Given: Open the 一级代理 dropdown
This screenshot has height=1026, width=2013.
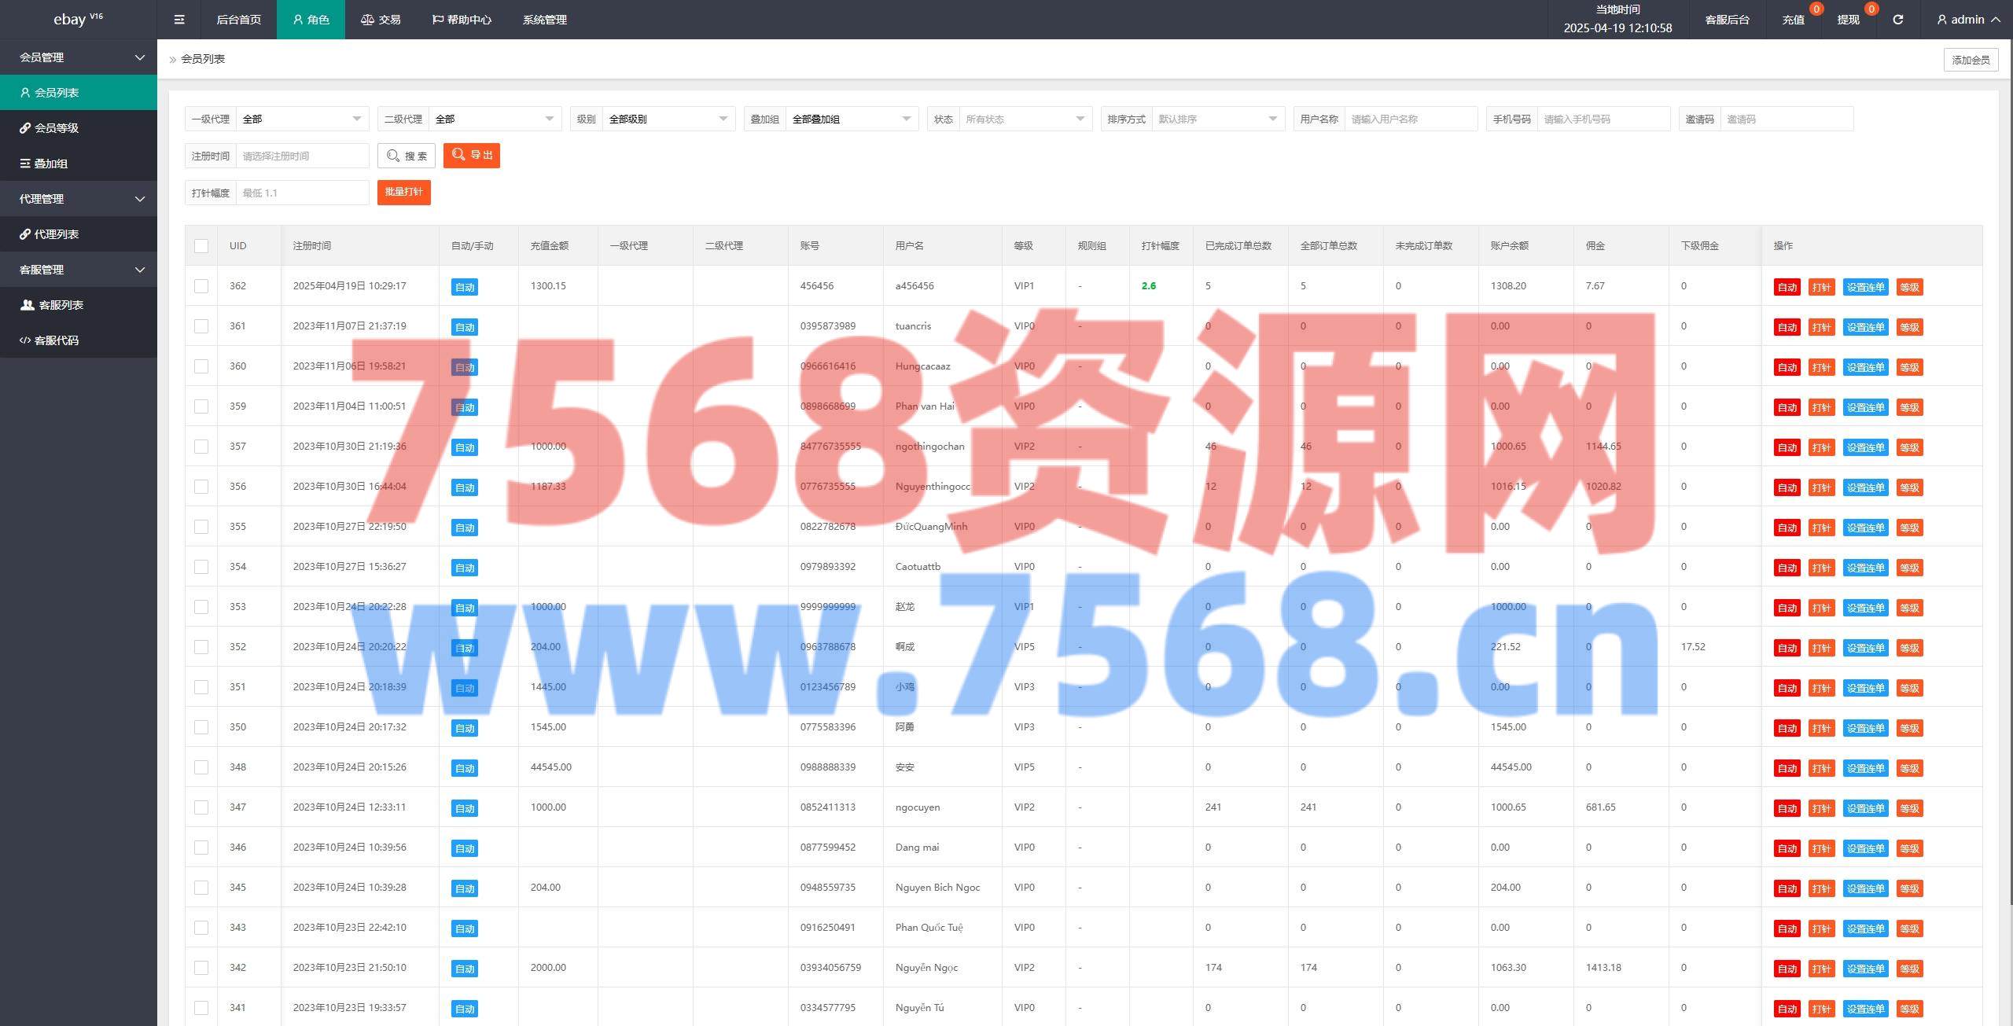Looking at the screenshot, I should coord(303,119).
